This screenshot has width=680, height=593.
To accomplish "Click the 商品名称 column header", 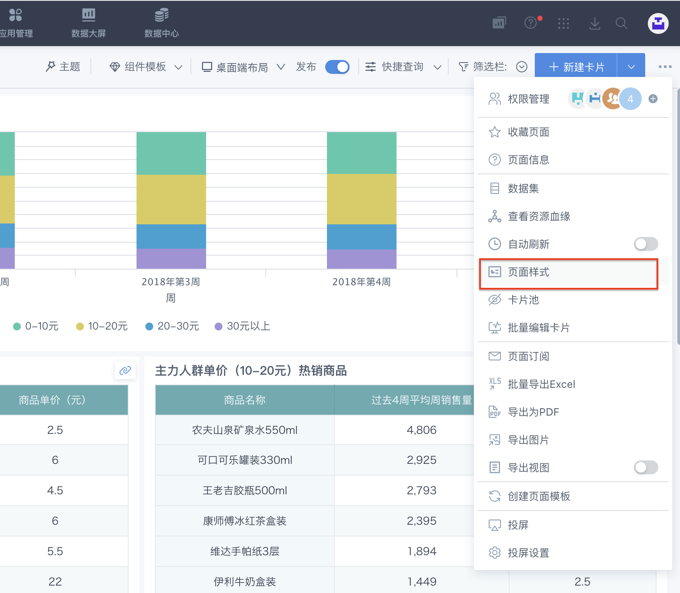I will pos(245,400).
